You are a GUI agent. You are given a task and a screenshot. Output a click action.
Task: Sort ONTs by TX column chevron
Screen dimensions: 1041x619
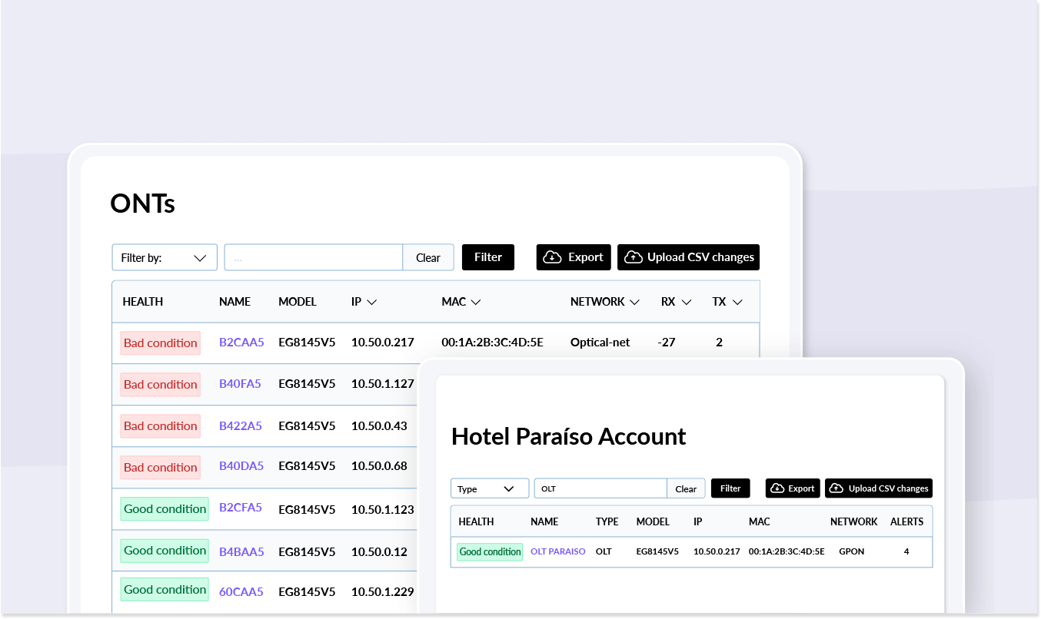coord(737,302)
